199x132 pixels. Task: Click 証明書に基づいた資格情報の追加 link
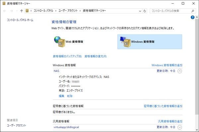163,106
